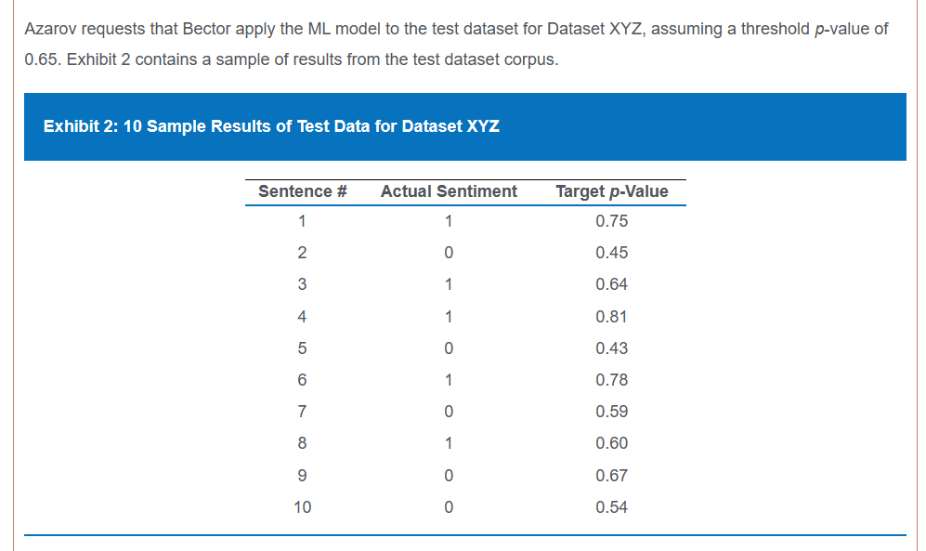This screenshot has width=926, height=551.
Task: Click the 0.81 p-value cell
Action: [x=611, y=317]
